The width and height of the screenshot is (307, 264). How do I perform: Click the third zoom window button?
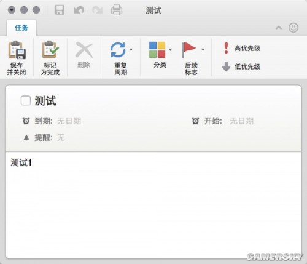click(36, 10)
